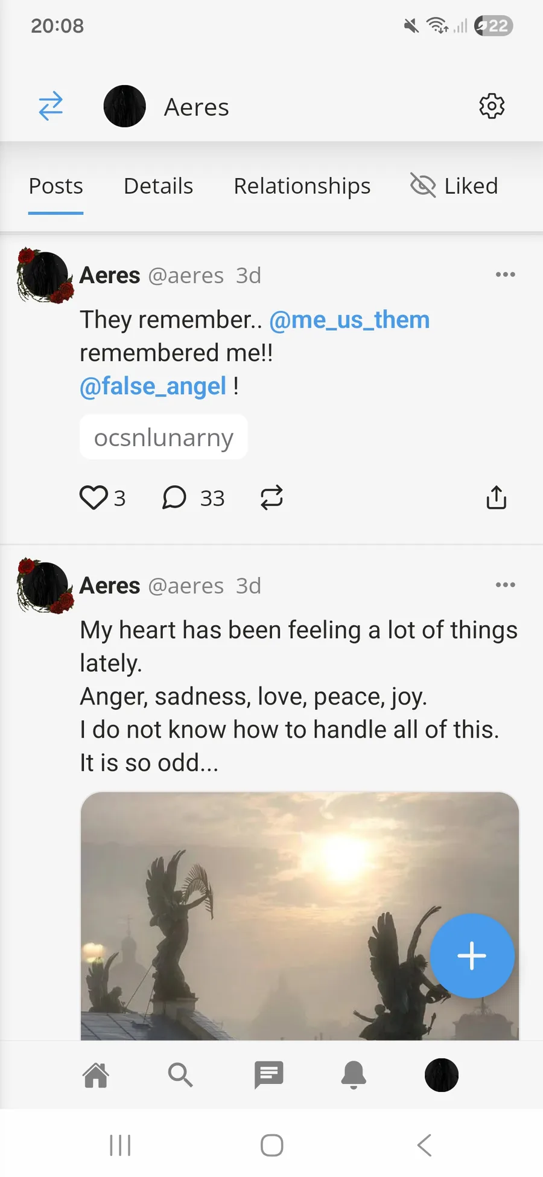Open profile settings gear
The image size is (543, 1177).
(492, 106)
